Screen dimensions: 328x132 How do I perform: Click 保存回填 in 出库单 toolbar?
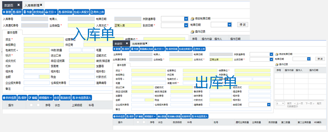coord(172,49)
